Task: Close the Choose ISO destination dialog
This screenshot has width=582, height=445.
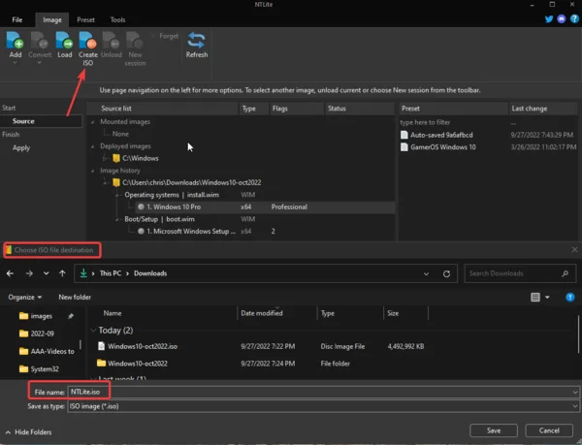Action: tap(574, 250)
